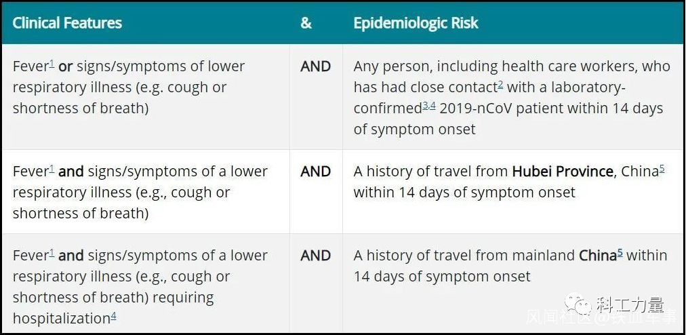Click AND in the mainland China row
686x335 pixels.
(x=316, y=256)
